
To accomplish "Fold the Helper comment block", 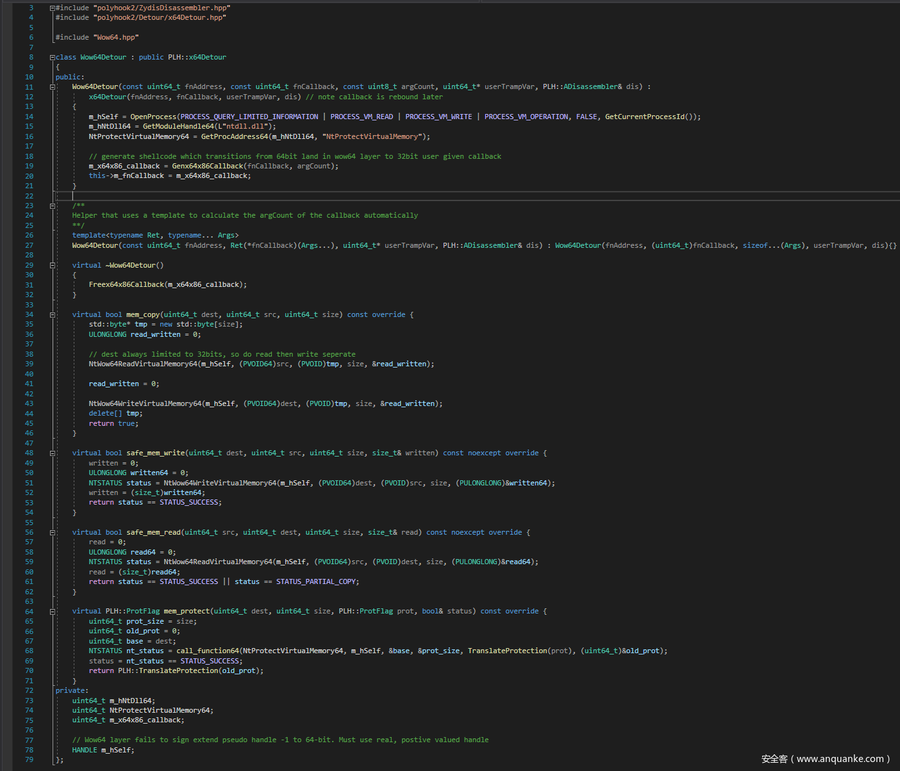I will (x=53, y=206).
